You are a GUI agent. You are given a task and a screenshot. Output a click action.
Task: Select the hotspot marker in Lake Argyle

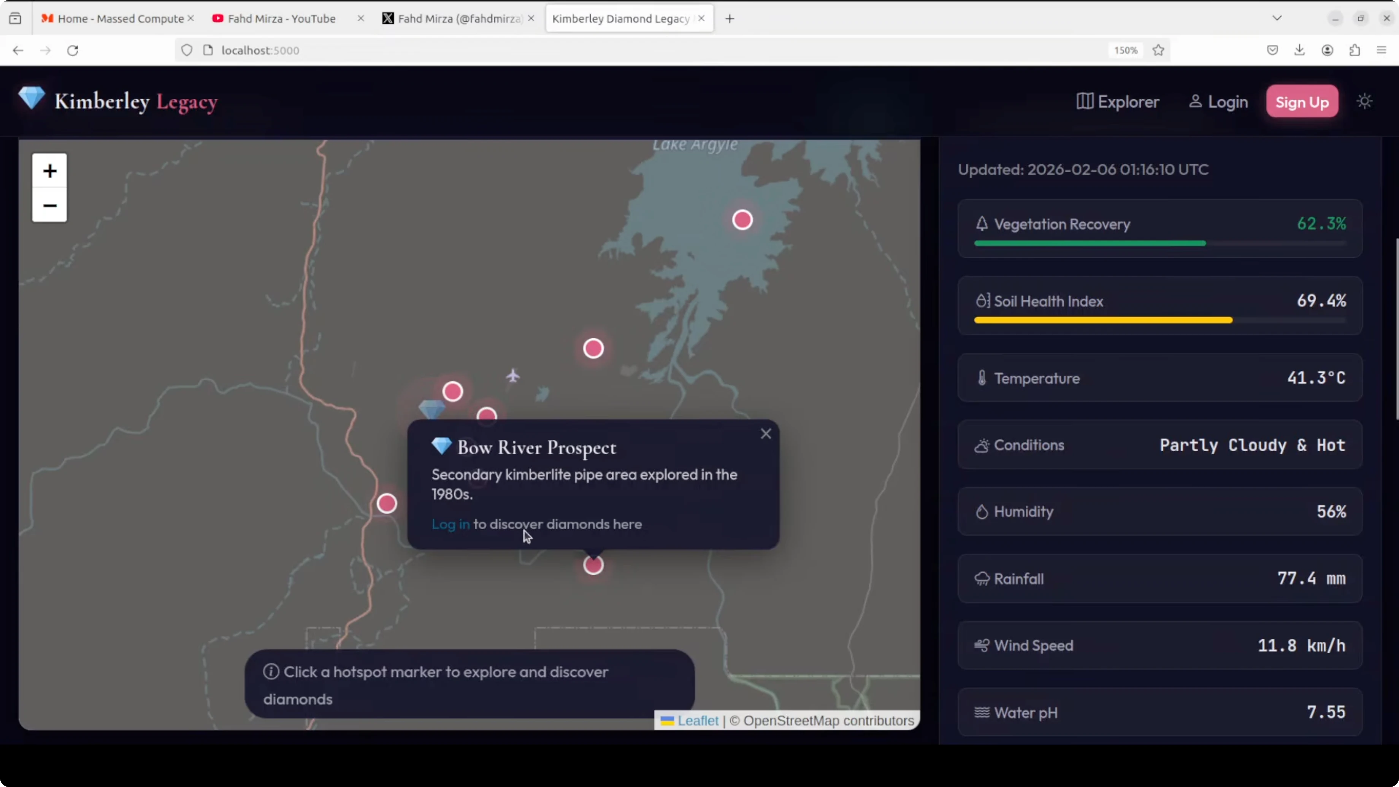point(742,220)
